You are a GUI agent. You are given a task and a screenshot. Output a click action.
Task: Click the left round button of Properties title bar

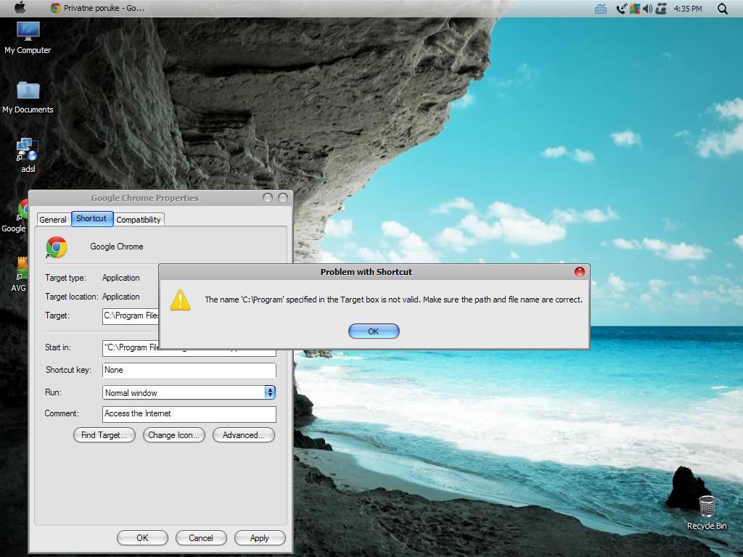pos(268,198)
